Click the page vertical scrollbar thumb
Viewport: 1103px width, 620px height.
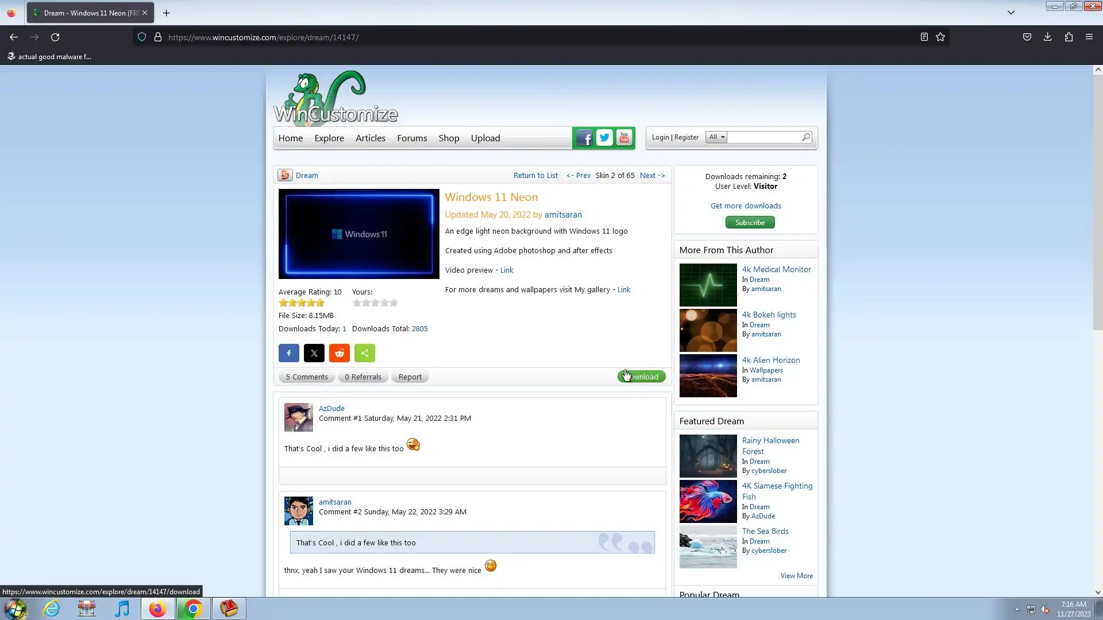tap(1097, 201)
